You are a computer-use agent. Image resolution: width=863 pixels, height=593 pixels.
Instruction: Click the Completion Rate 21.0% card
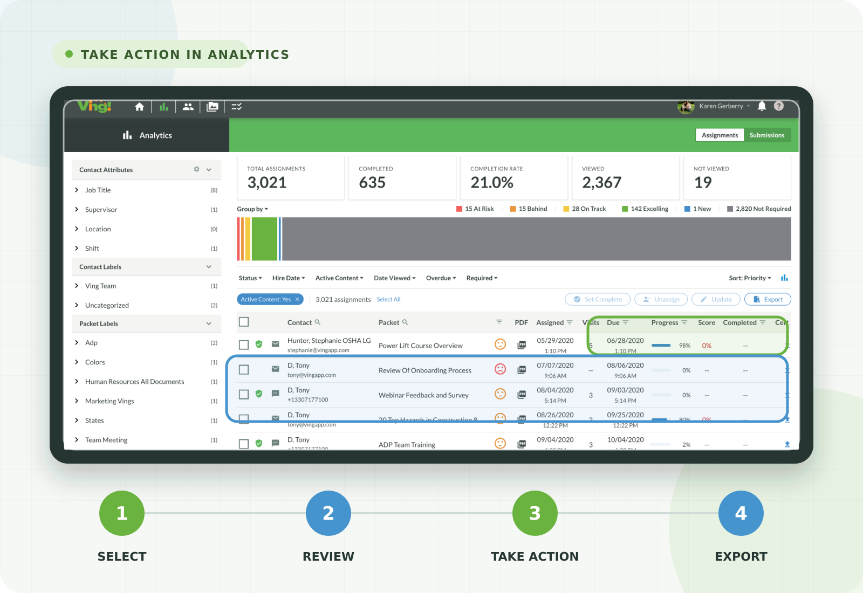pyautogui.click(x=514, y=178)
